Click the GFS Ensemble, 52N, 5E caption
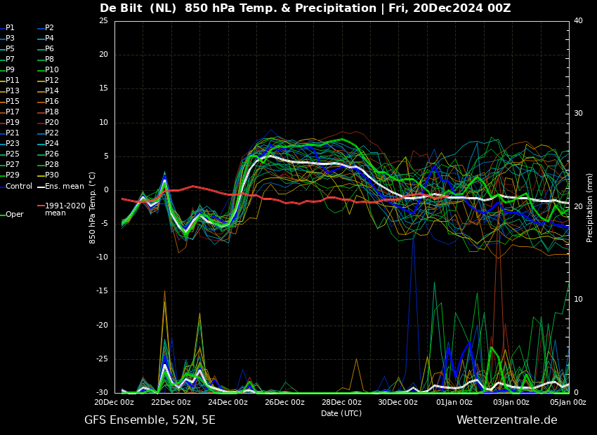Image resolution: width=597 pixels, height=435 pixels. tap(150, 420)
